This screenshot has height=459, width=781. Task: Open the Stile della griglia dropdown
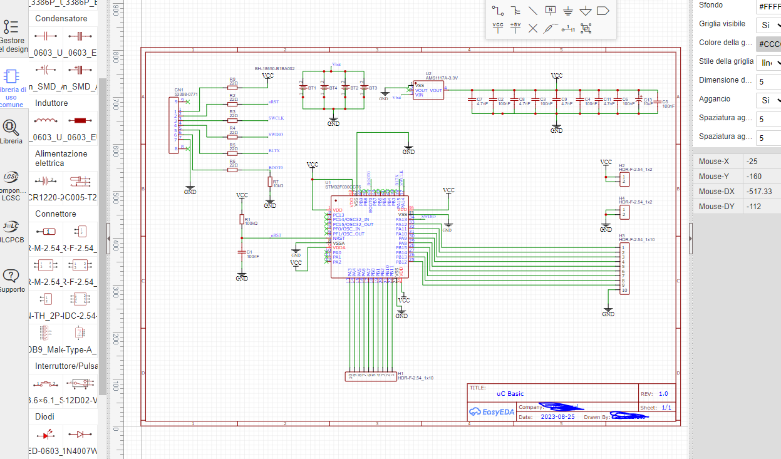point(769,63)
